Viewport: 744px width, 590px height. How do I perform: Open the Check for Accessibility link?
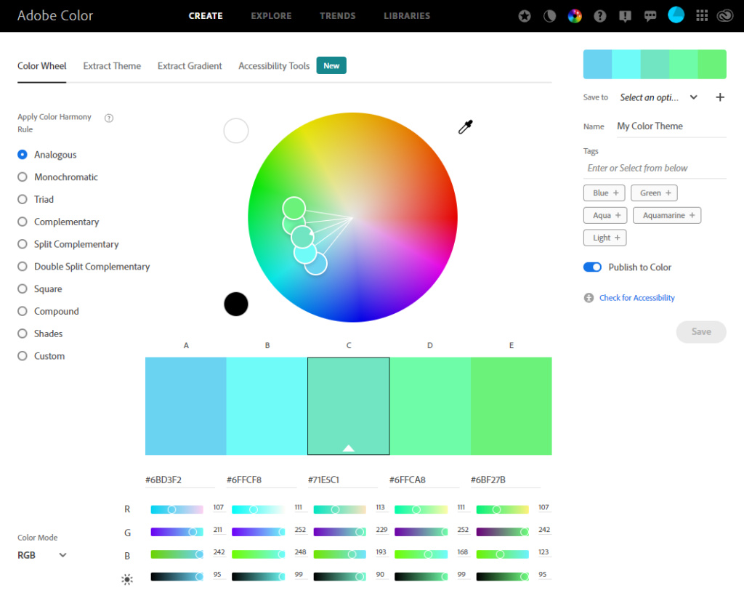coord(636,298)
